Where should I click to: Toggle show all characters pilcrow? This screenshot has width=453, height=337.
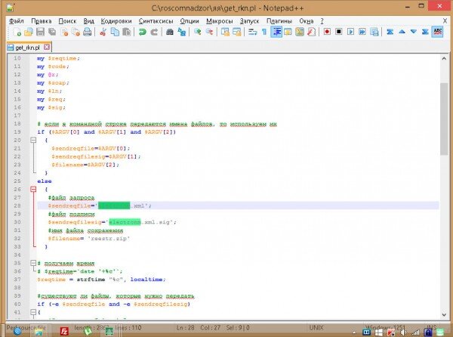tap(264, 32)
